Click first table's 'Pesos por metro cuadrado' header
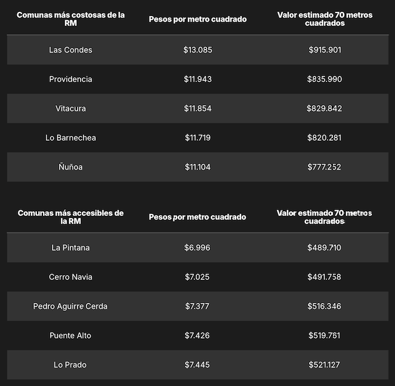This screenshot has height=386, width=395. pyautogui.click(x=197, y=19)
